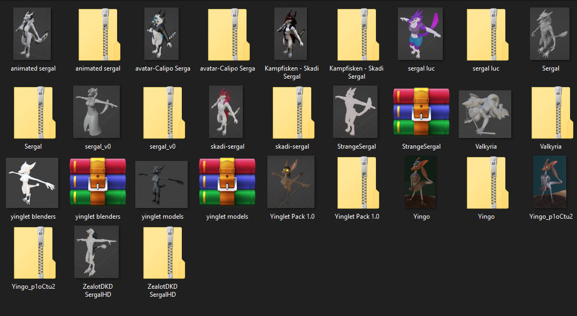Click 'yinglet models' name under the preview image

[163, 217]
